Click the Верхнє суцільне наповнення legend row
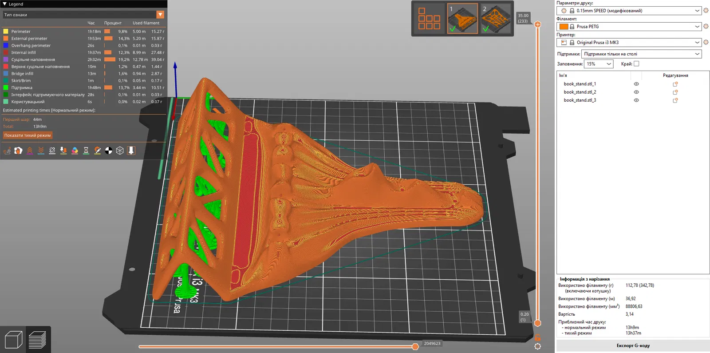 (83, 67)
